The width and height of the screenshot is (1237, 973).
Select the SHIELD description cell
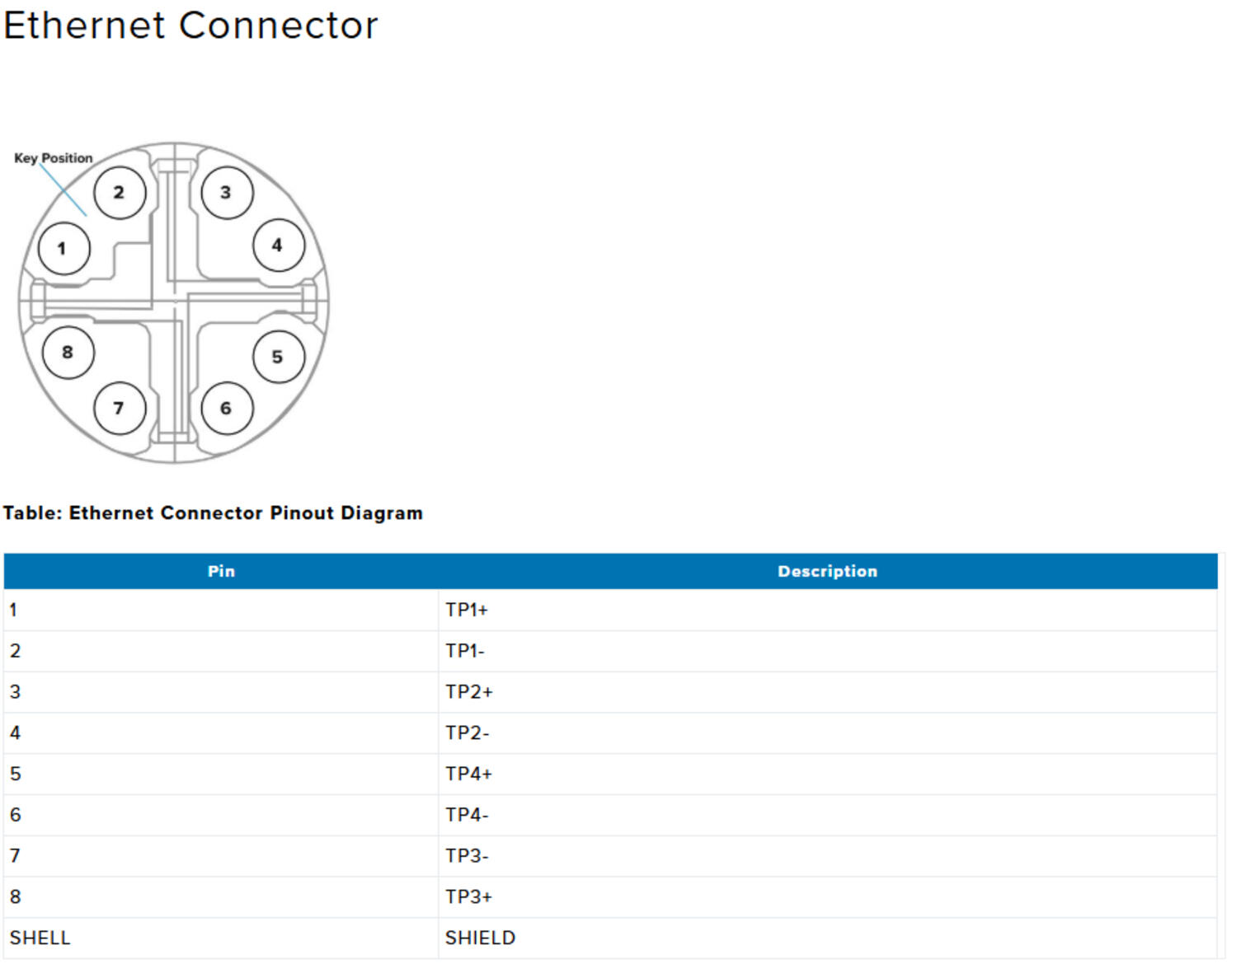[x=480, y=938]
